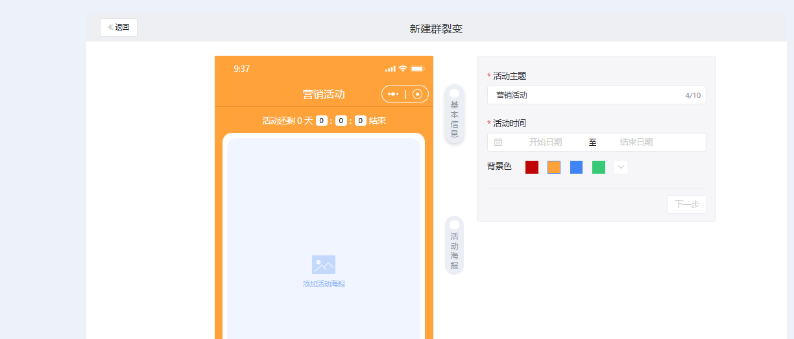Set the 开始日期 start date

point(545,142)
